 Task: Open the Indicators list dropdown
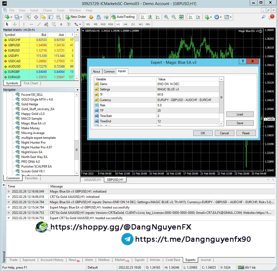[x=208, y=17]
